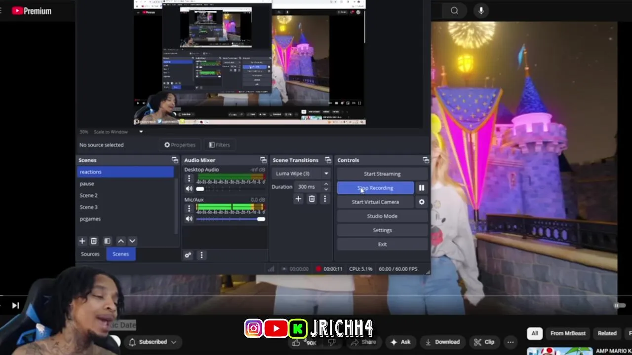Click the network status icon in status bar
The width and height of the screenshot is (632, 355).
coord(271,269)
